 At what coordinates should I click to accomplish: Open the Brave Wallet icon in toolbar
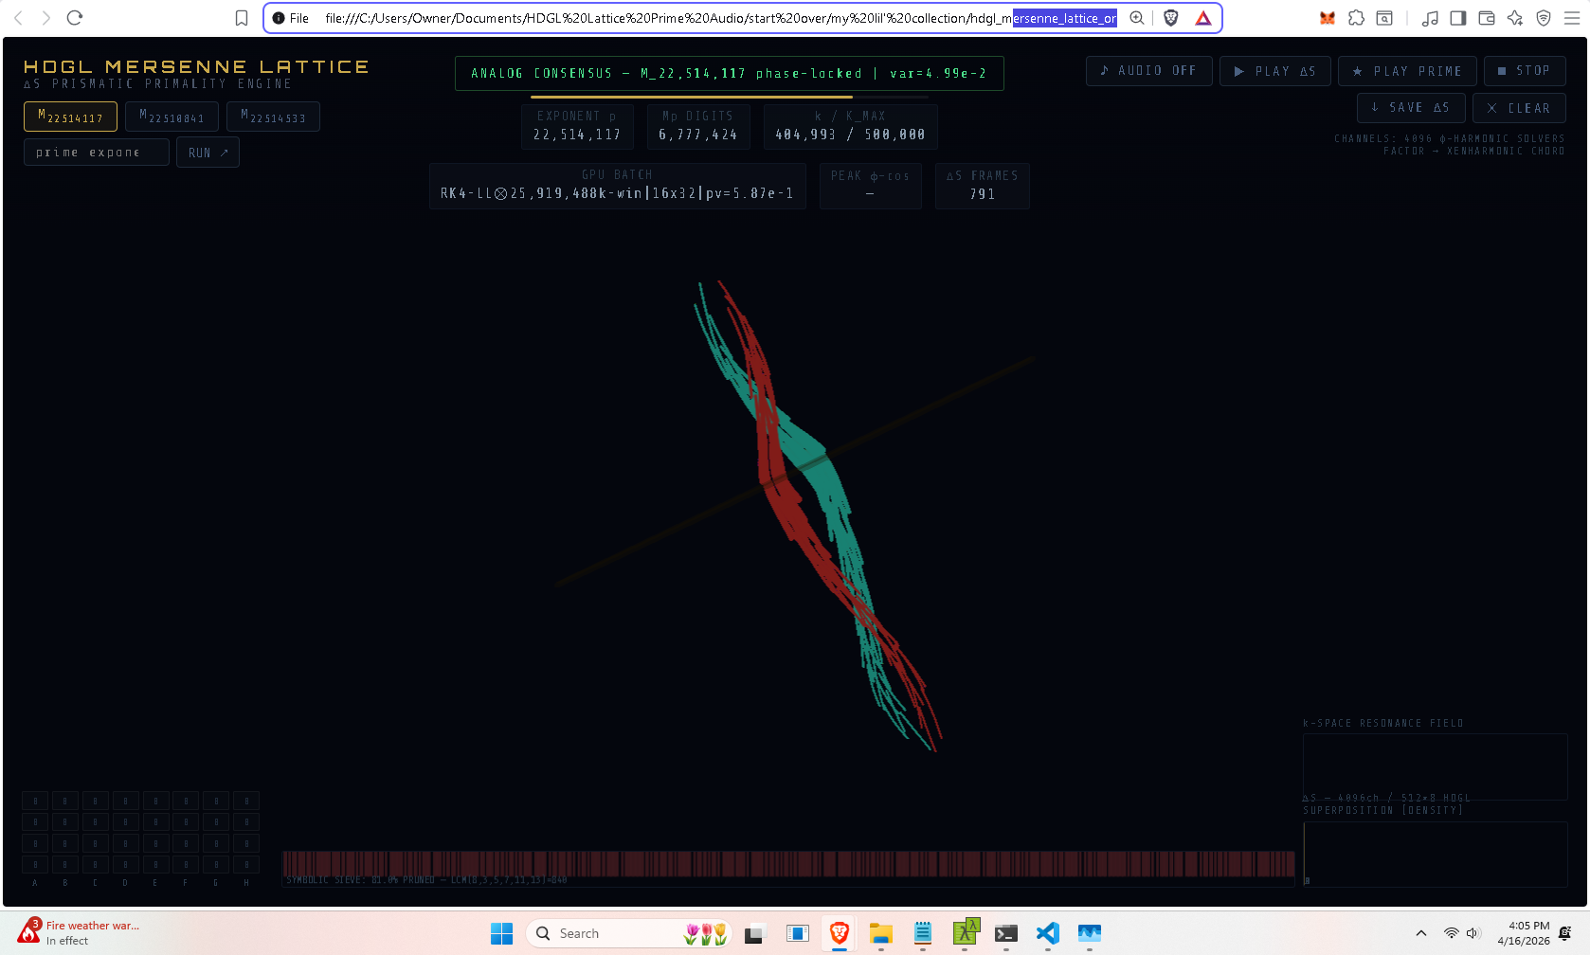click(1486, 18)
